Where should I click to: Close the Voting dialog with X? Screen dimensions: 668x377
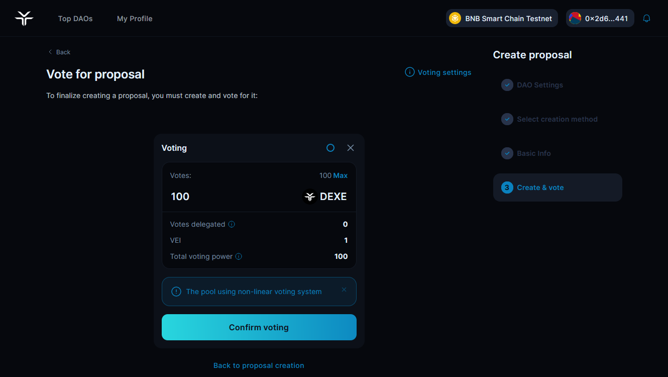click(x=351, y=148)
